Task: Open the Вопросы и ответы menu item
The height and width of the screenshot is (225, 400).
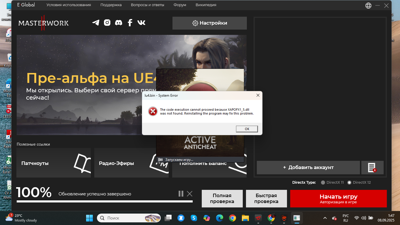Action: click(x=148, y=5)
